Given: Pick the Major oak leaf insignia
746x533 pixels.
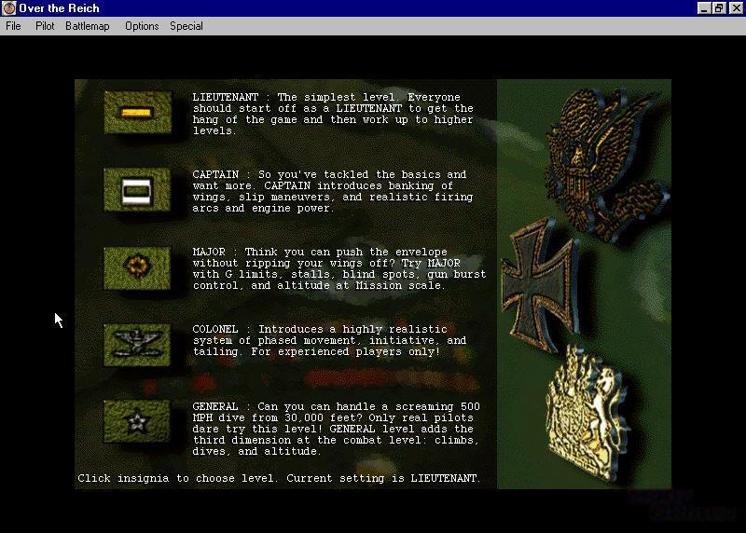Looking at the screenshot, I should 137,267.
